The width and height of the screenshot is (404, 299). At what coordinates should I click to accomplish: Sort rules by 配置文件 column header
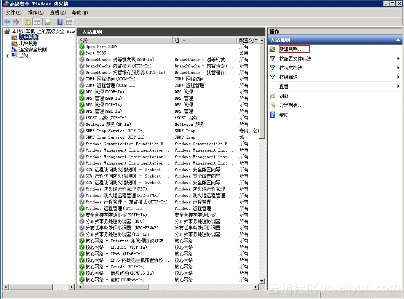248,40
